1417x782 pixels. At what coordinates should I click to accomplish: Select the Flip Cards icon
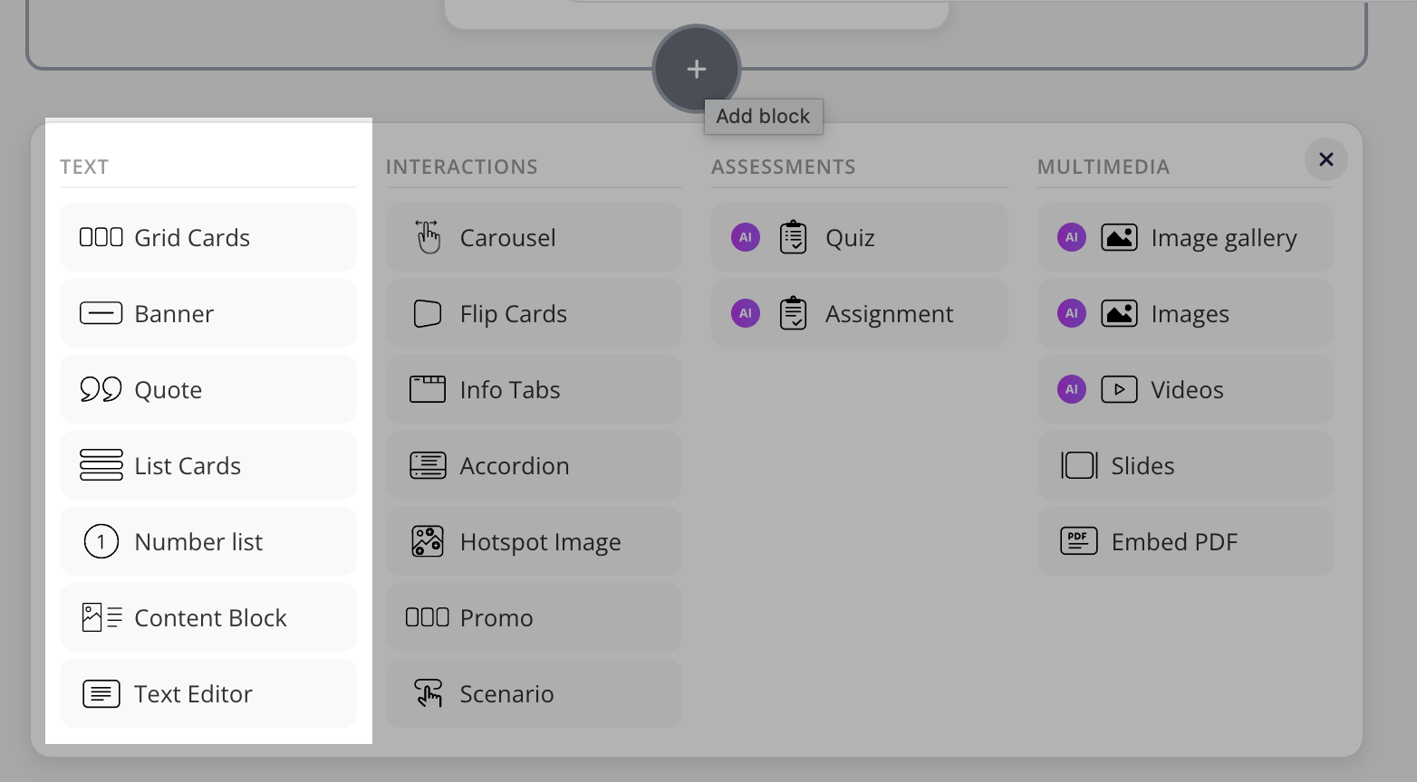click(428, 313)
